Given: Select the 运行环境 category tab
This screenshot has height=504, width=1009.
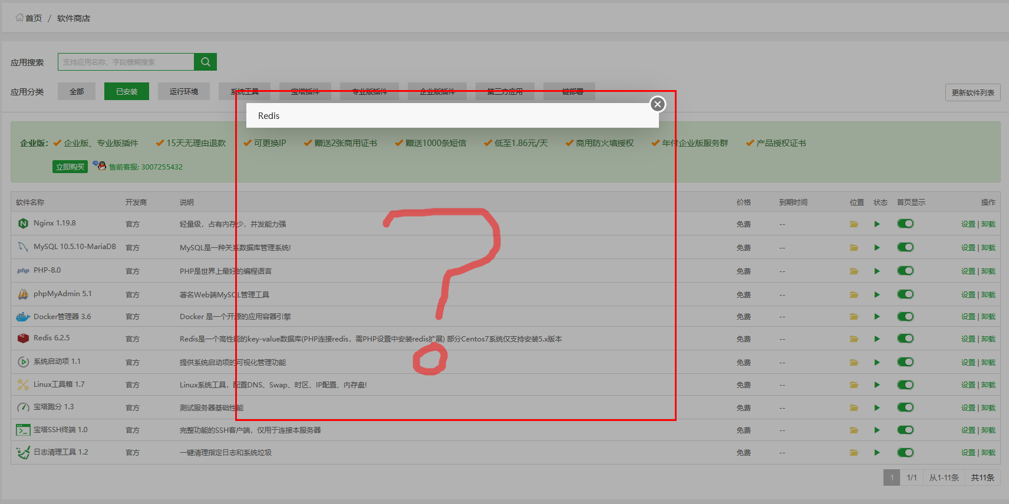Looking at the screenshot, I should click(184, 91).
